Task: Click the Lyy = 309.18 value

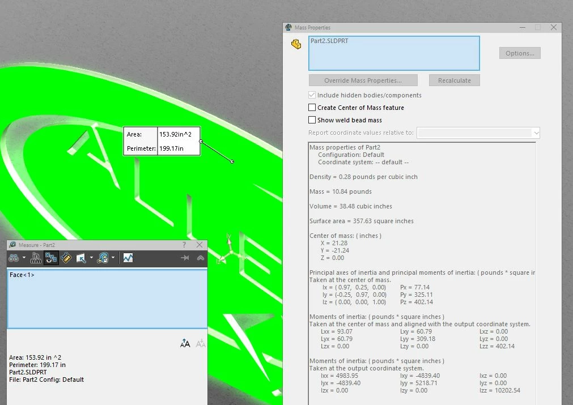Action: 418,339
